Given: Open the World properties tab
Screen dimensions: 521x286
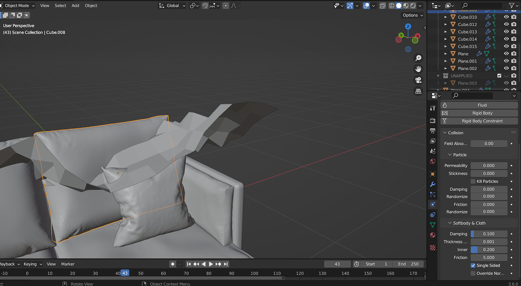Looking at the screenshot, I should tap(433, 161).
